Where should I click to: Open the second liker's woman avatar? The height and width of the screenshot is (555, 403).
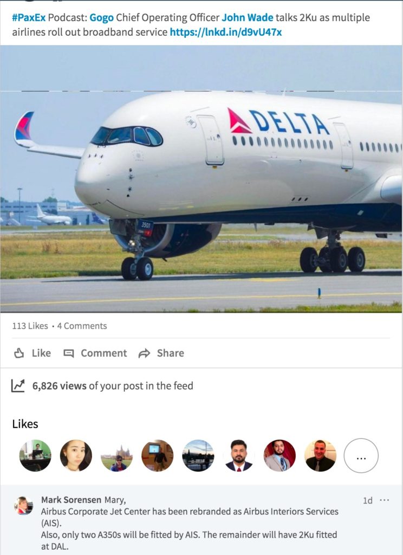(x=76, y=455)
